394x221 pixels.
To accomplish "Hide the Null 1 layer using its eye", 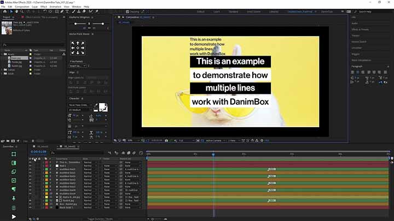I will (30, 166).
